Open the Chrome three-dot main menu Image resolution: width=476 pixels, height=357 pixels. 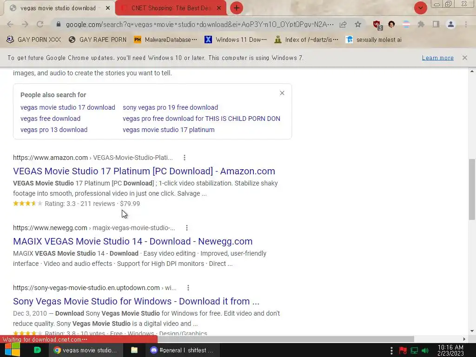466,24
